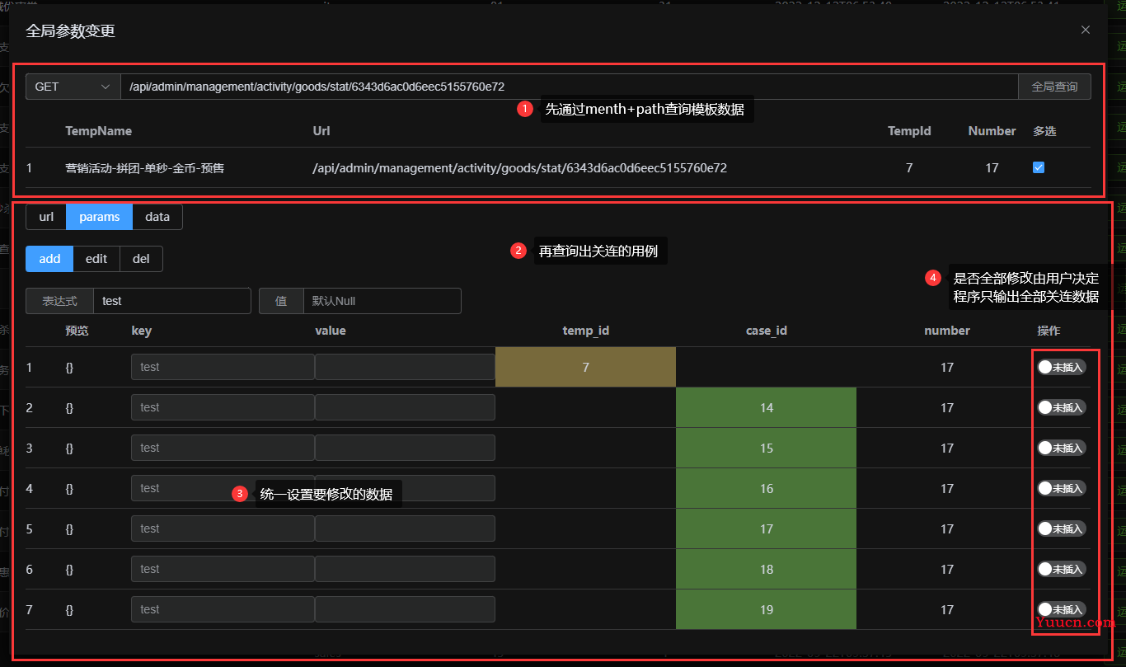This screenshot has width=1126, height=667.
Task: Uncheck the 多选 checkbox for template 7
Action: click(x=1039, y=167)
